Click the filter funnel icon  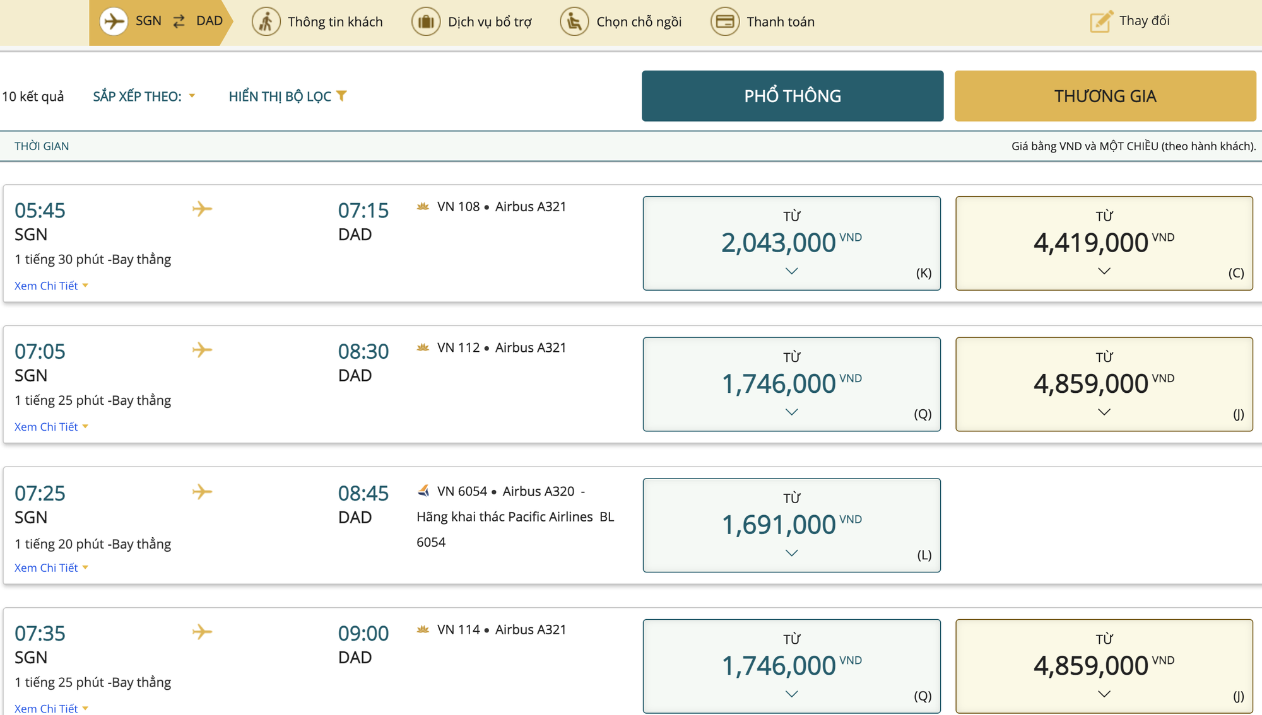341,96
